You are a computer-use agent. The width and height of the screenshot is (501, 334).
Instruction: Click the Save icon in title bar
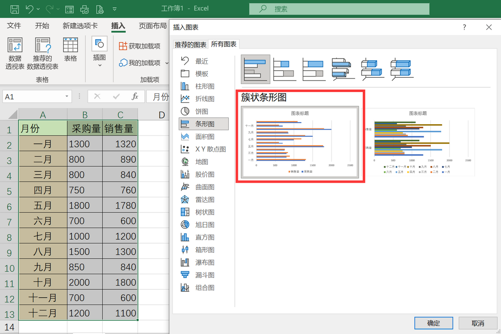point(14,8)
